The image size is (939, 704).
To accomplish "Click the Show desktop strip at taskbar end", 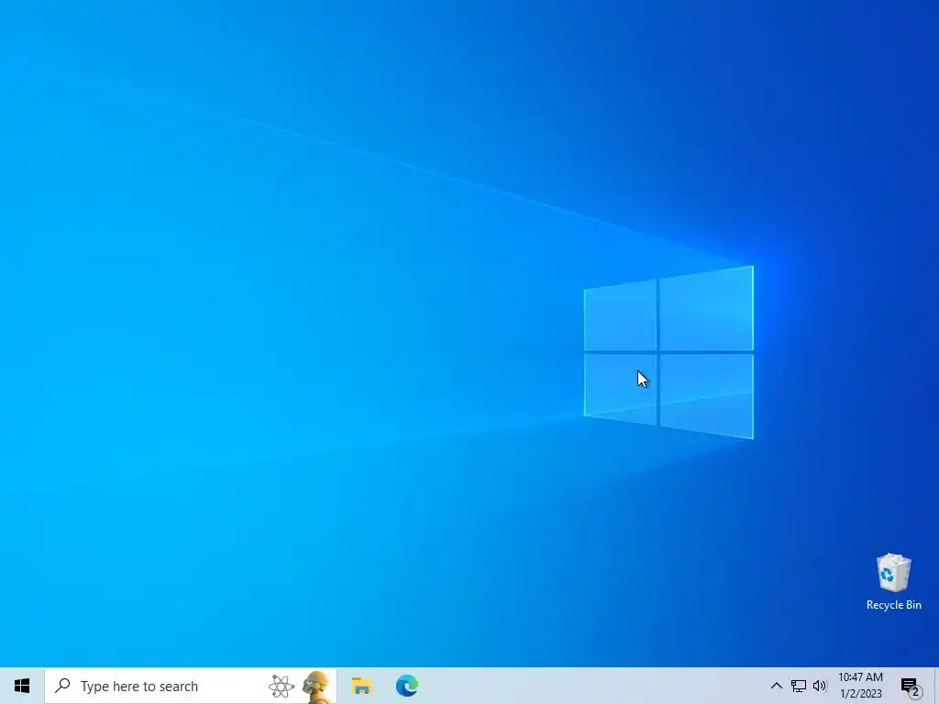I will point(936,686).
